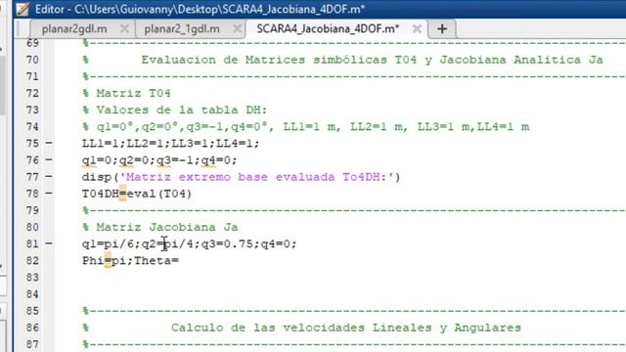Viewport: 626px width, 352px height.
Task: Close the planar2_1gdl.m tab
Action: (x=237, y=29)
